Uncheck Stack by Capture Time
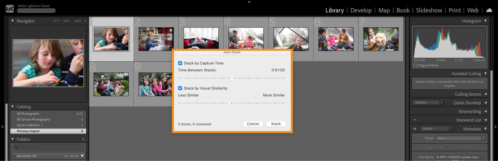This screenshot has width=498, height=161. (180, 63)
